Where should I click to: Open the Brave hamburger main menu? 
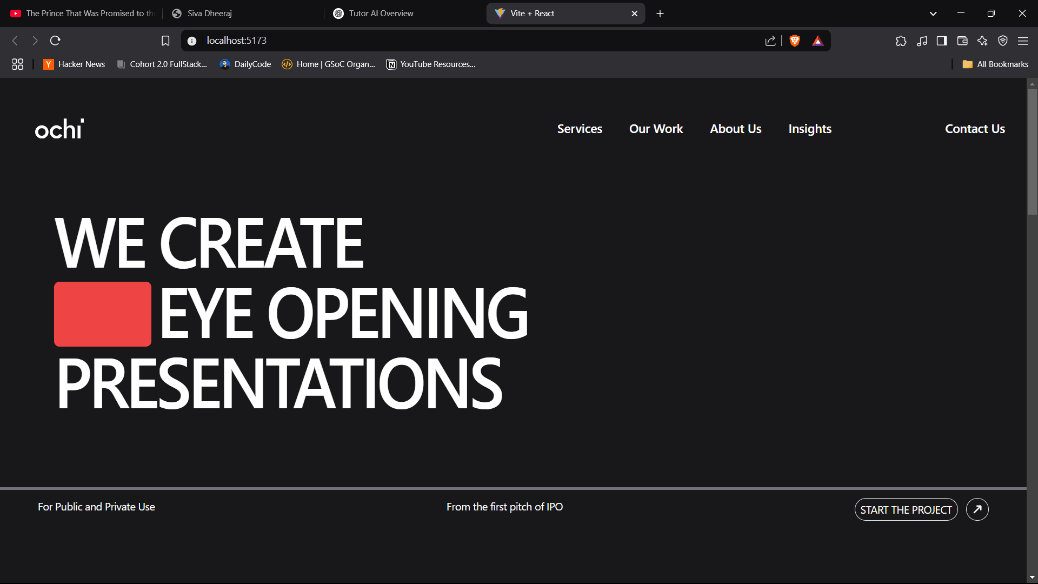coord(1023,41)
